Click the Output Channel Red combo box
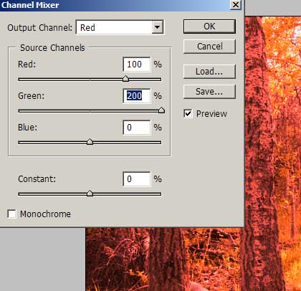 point(120,27)
